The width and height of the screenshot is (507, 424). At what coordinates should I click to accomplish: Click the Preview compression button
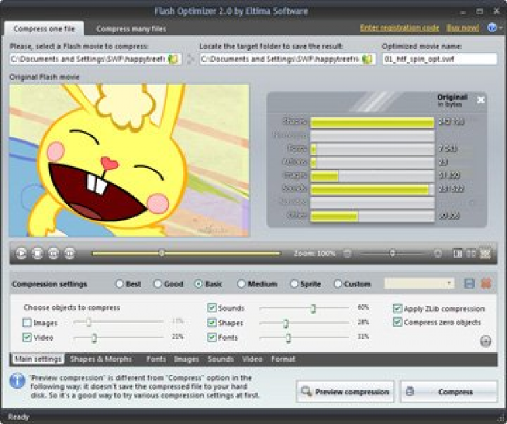345,392
